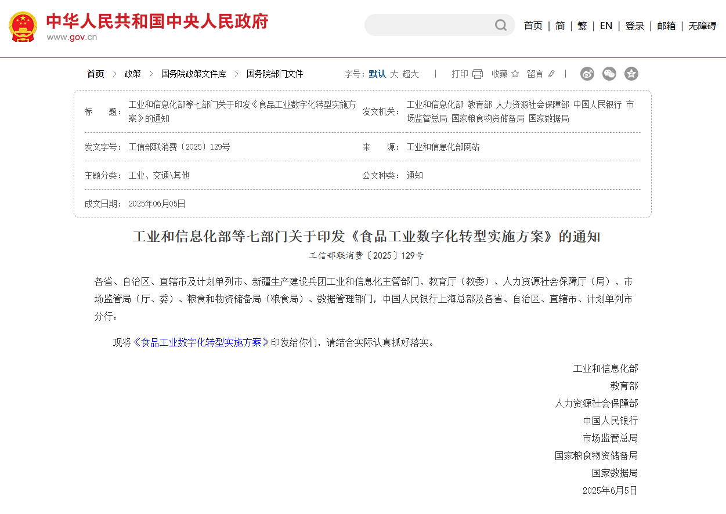Select 超大 font size

(x=410, y=74)
